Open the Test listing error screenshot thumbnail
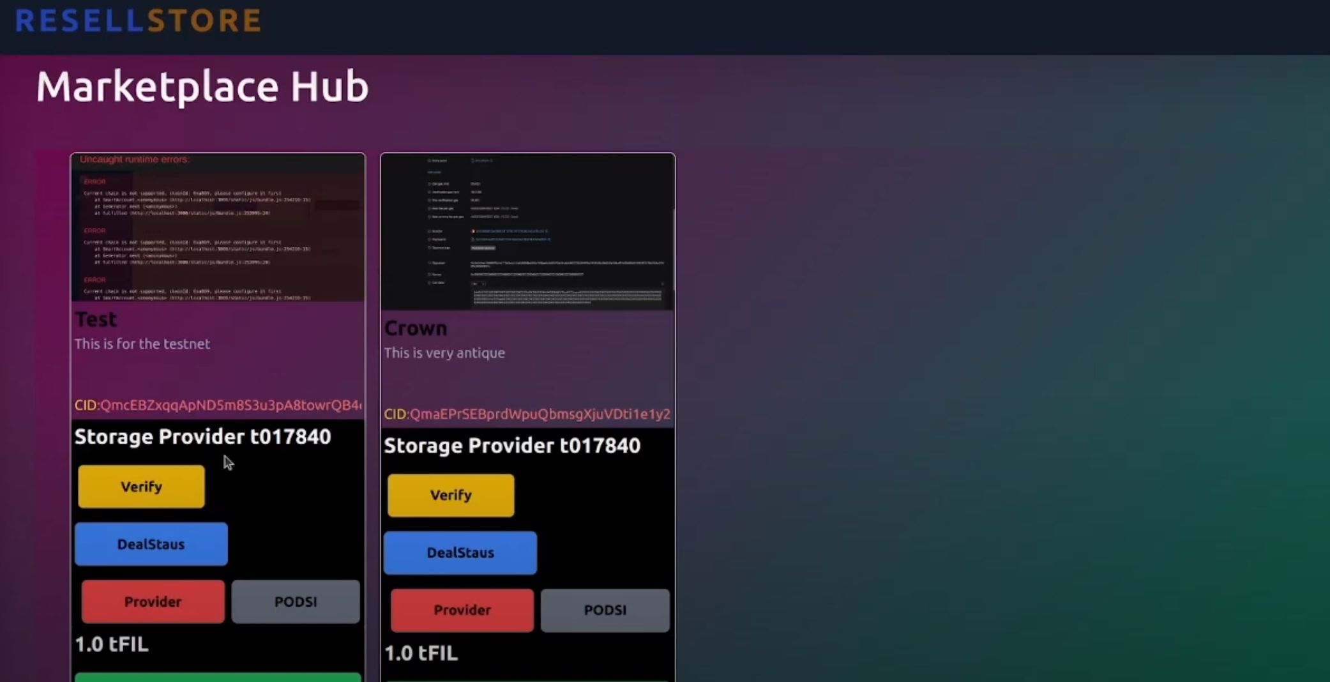Screen dimensions: 1330x682 tap(218, 227)
